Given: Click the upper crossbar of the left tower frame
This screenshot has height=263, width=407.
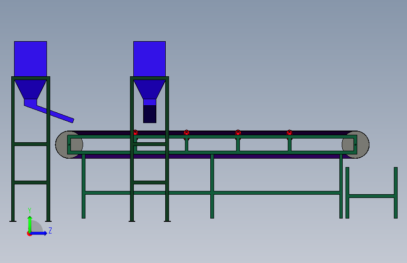Looking at the screenshot, I should point(31,144).
